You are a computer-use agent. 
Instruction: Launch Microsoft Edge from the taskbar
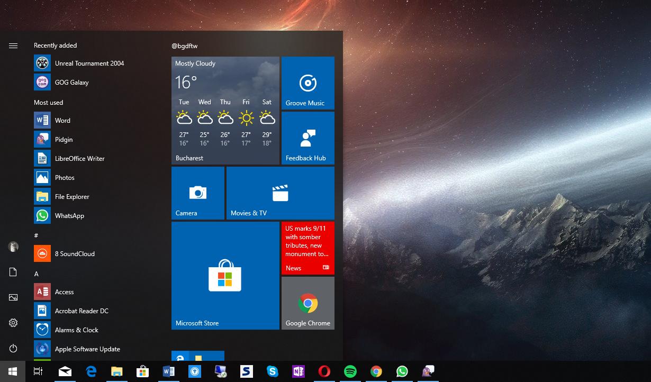91,371
